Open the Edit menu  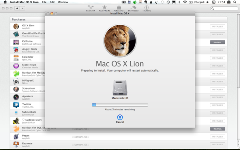tap(52, 2)
